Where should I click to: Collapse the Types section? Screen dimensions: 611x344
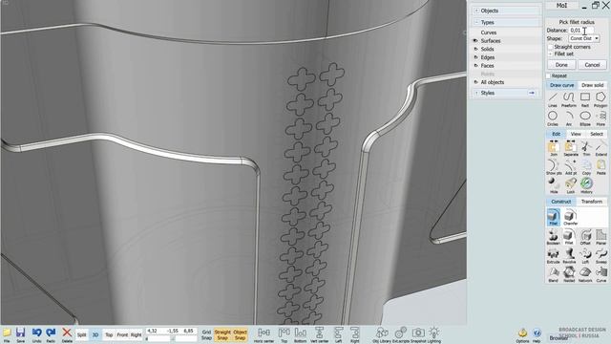click(476, 22)
